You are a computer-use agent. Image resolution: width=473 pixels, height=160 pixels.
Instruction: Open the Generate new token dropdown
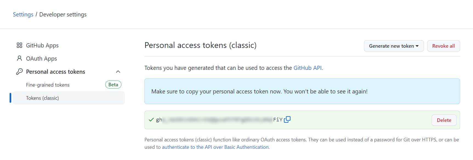click(394, 46)
